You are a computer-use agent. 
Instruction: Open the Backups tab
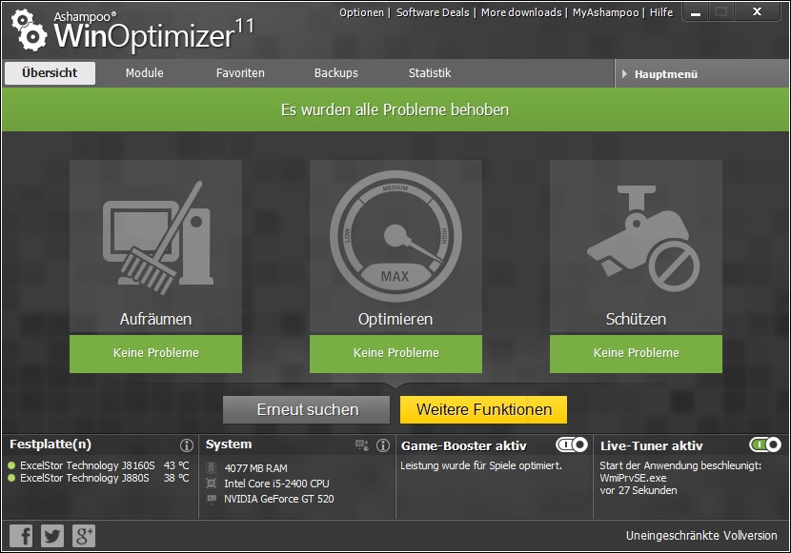point(336,73)
